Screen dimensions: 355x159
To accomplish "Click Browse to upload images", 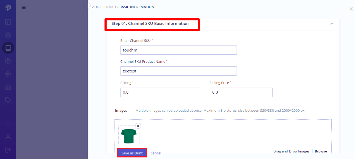I will [x=321, y=151].
